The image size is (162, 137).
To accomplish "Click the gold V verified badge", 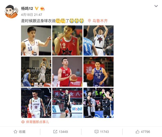I will (36, 8).
